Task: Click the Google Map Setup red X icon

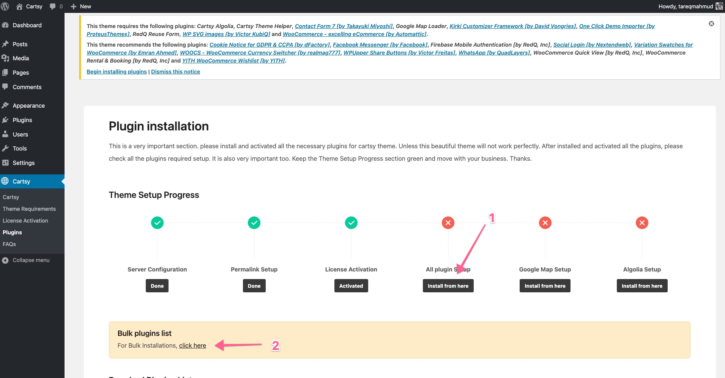Action: click(545, 223)
